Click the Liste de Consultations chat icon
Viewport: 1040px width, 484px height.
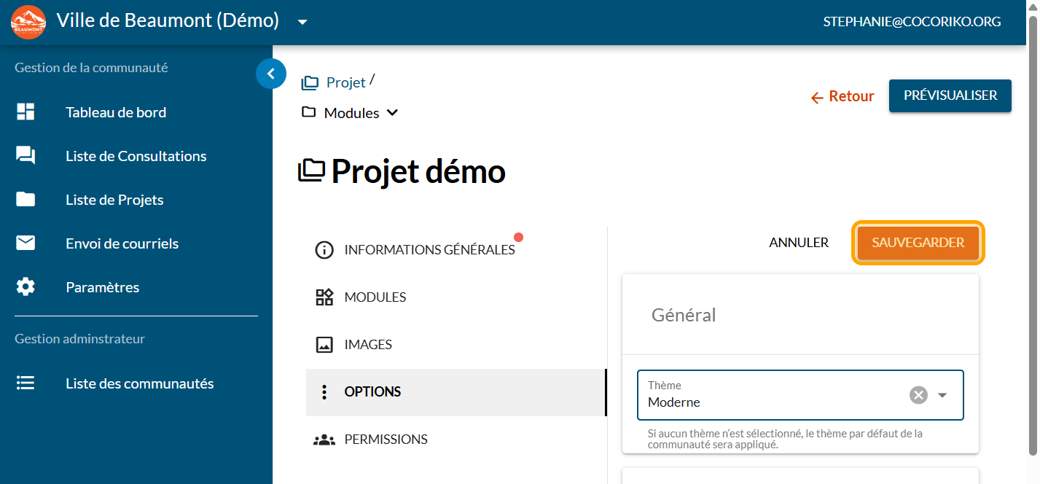click(x=26, y=156)
